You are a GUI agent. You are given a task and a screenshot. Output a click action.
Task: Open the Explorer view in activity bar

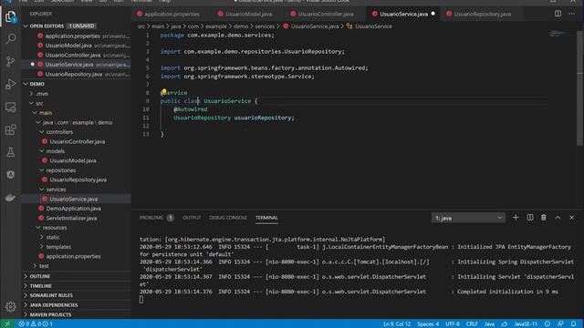10,16
